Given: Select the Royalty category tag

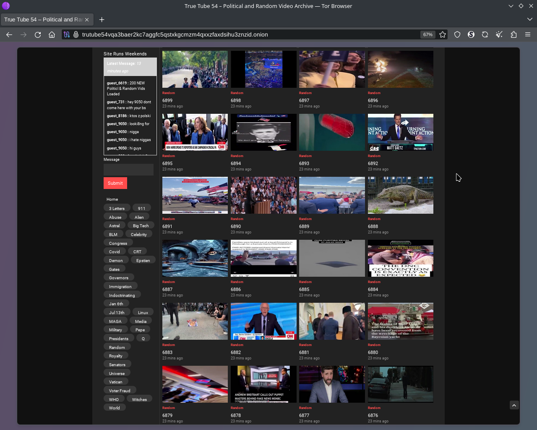Looking at the screenshot, I should point(116,356).
